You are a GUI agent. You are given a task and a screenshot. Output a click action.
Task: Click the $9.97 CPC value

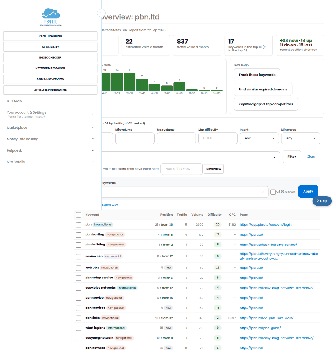tap(232, 318)
